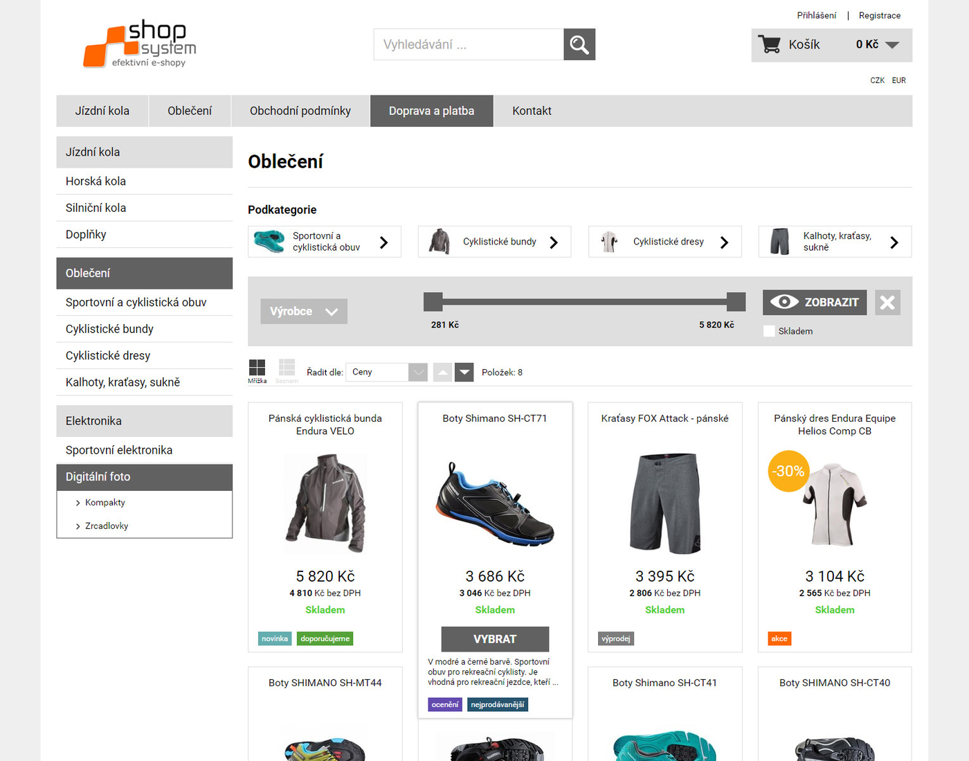
Task: Switch currency to EUR
Action: tap(898, 80)
